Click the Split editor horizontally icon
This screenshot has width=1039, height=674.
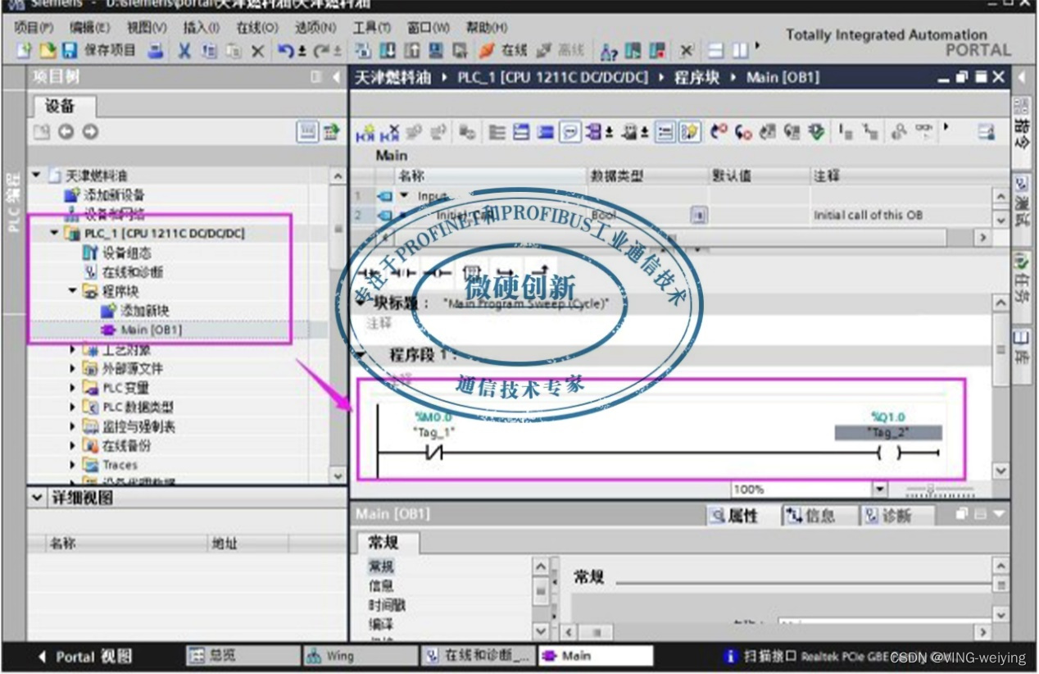tap(716, 51)
